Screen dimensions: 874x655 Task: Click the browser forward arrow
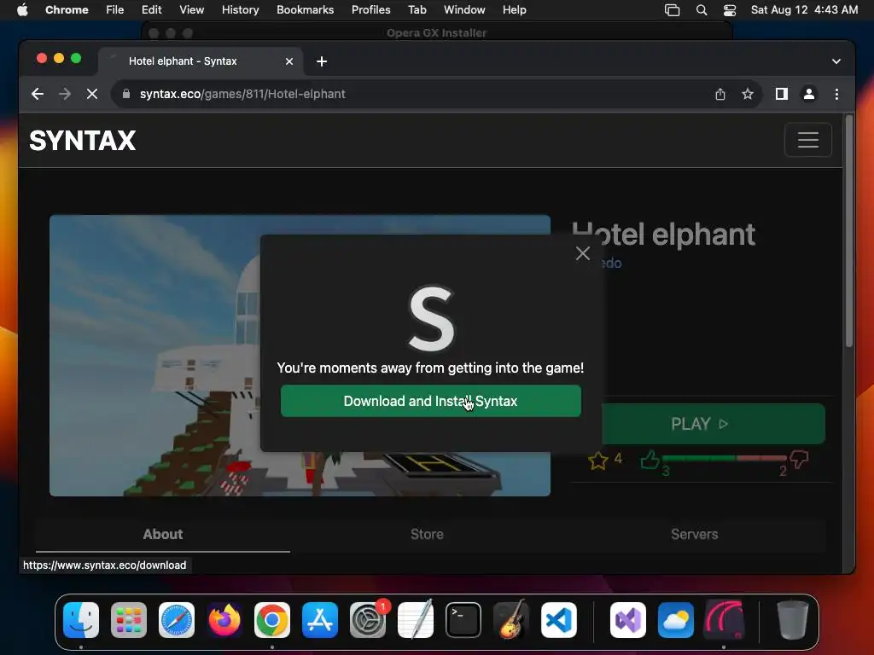click(x=65, y=94)
